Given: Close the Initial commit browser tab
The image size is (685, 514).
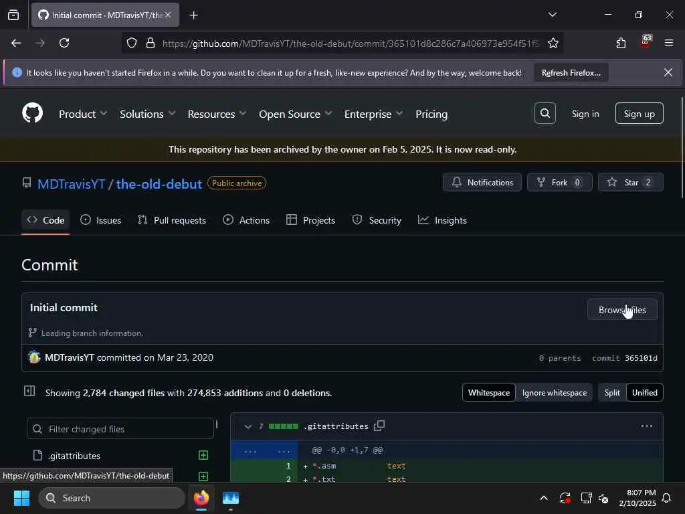Looking at the screenshot, I should point(168,15).
